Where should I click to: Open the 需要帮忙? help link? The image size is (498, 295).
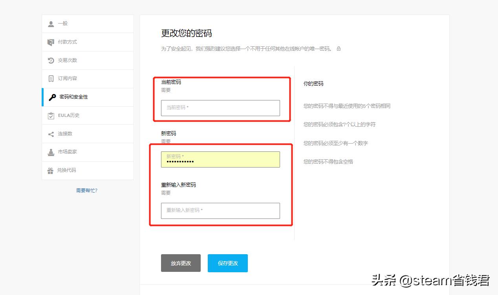(x=86, y=190)
